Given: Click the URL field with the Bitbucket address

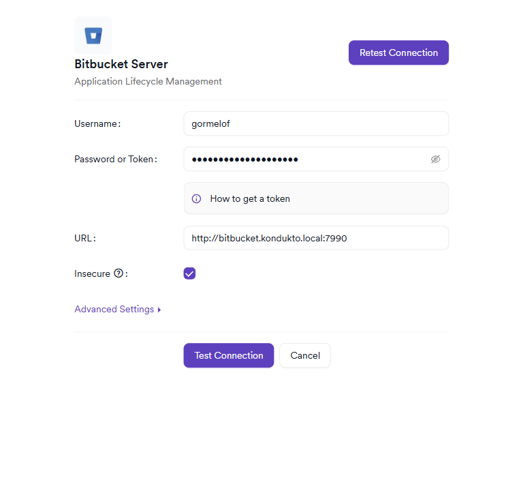Looking at the screenshot, I should [316, 238].
